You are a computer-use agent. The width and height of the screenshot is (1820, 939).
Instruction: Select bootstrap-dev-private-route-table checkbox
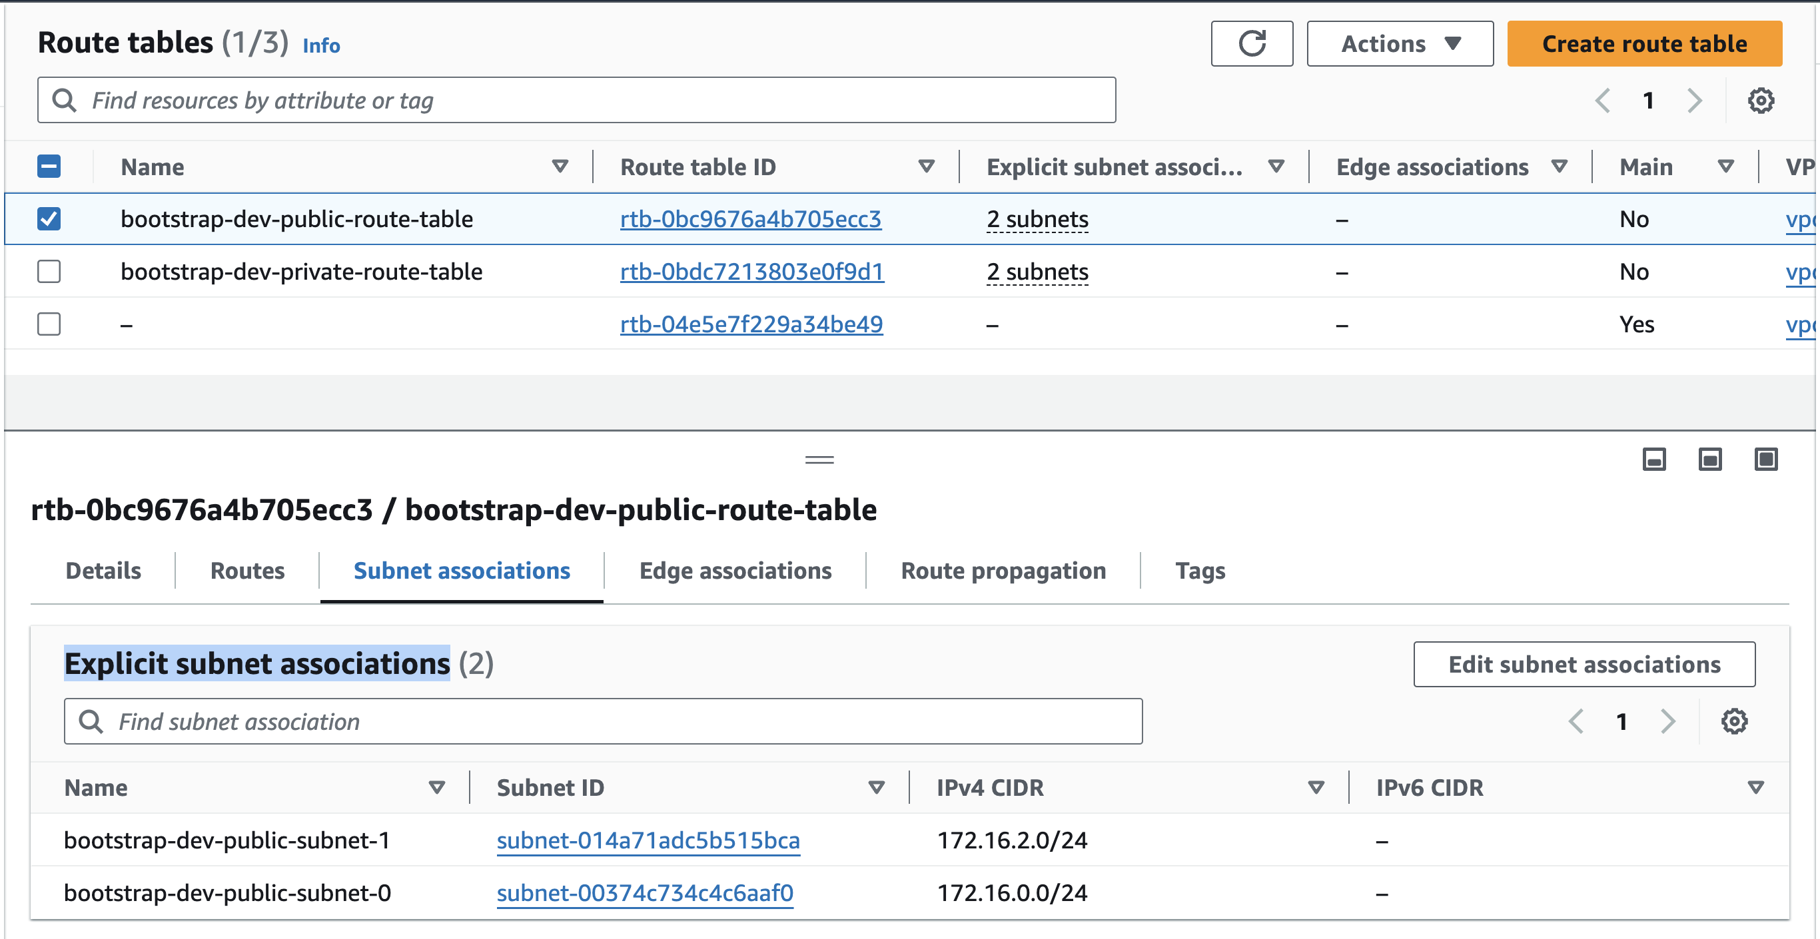pyautogui.click(x=49, y=271)
